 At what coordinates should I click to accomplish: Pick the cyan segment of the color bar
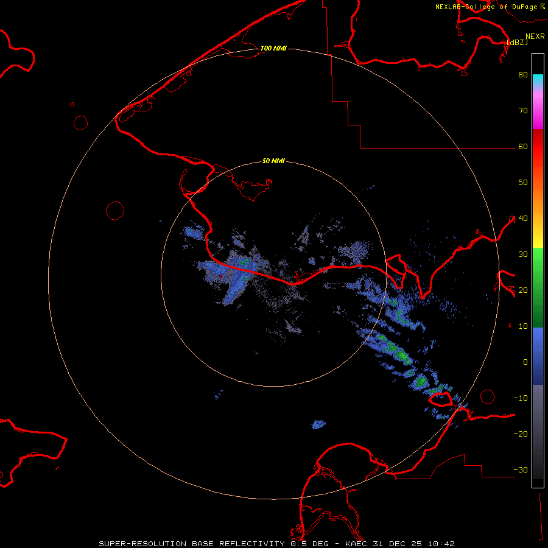point(538,80)
